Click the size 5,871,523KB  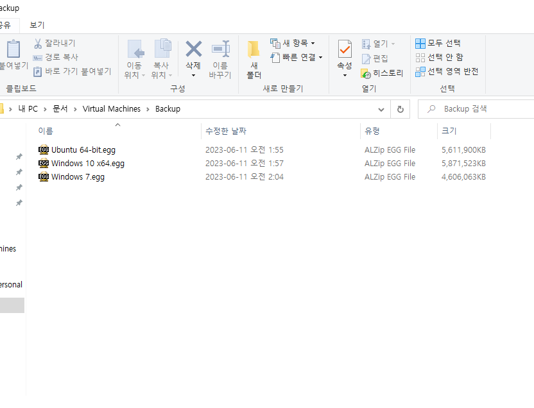tap(463, 164)
